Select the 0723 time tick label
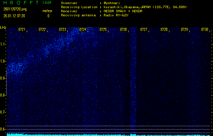Viewport: 213px width, 136px height. (x=62, y=30)
